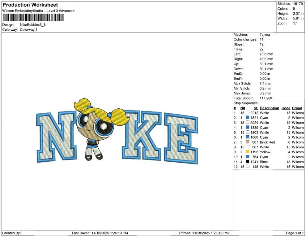Viewport: 306px width, 236px height.
Task: Click the stitch count '2212' in row 1
Action: (x=254, y=113)
